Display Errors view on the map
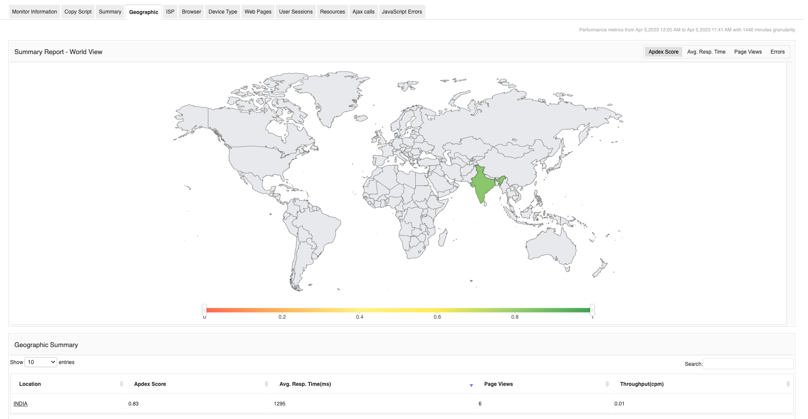The height and width of the screenshot is (419, 808). coord(777,51)
